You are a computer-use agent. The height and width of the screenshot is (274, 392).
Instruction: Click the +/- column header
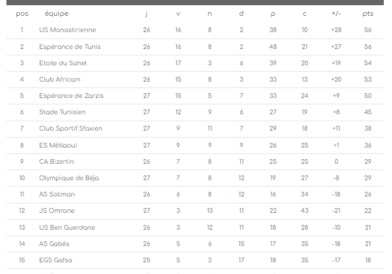tap(336, 13)
